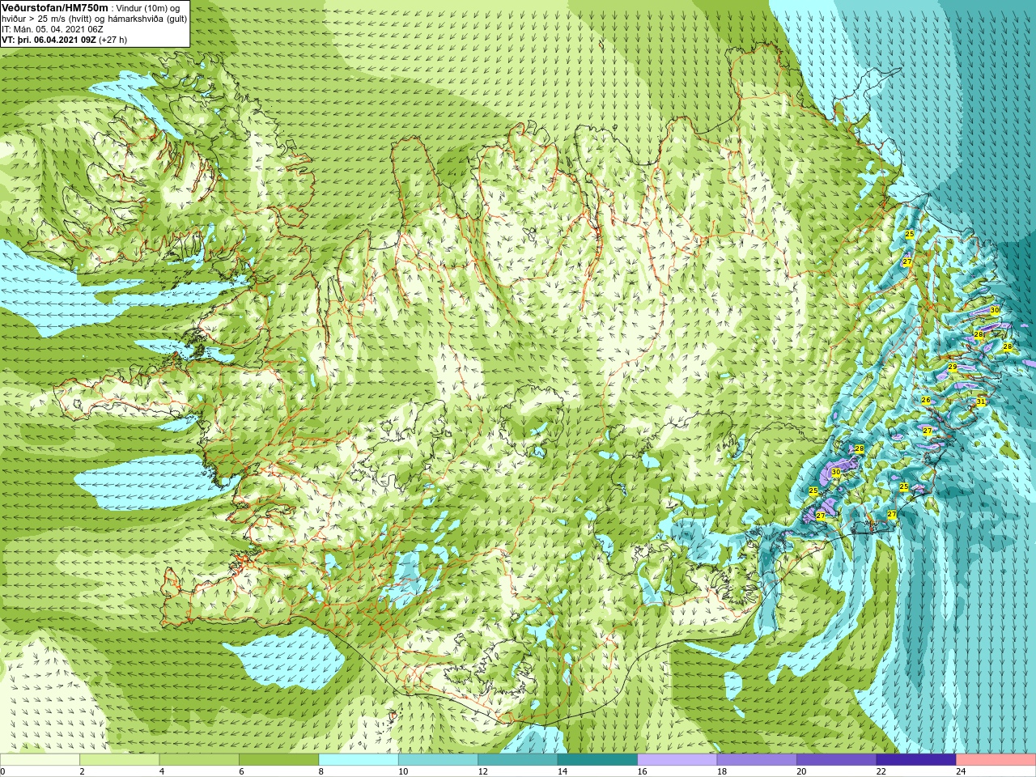This screenshot has height=777, width=1036.
Task: Click the 20–22 m/s violet legend swatch
Action: (836, 759)
